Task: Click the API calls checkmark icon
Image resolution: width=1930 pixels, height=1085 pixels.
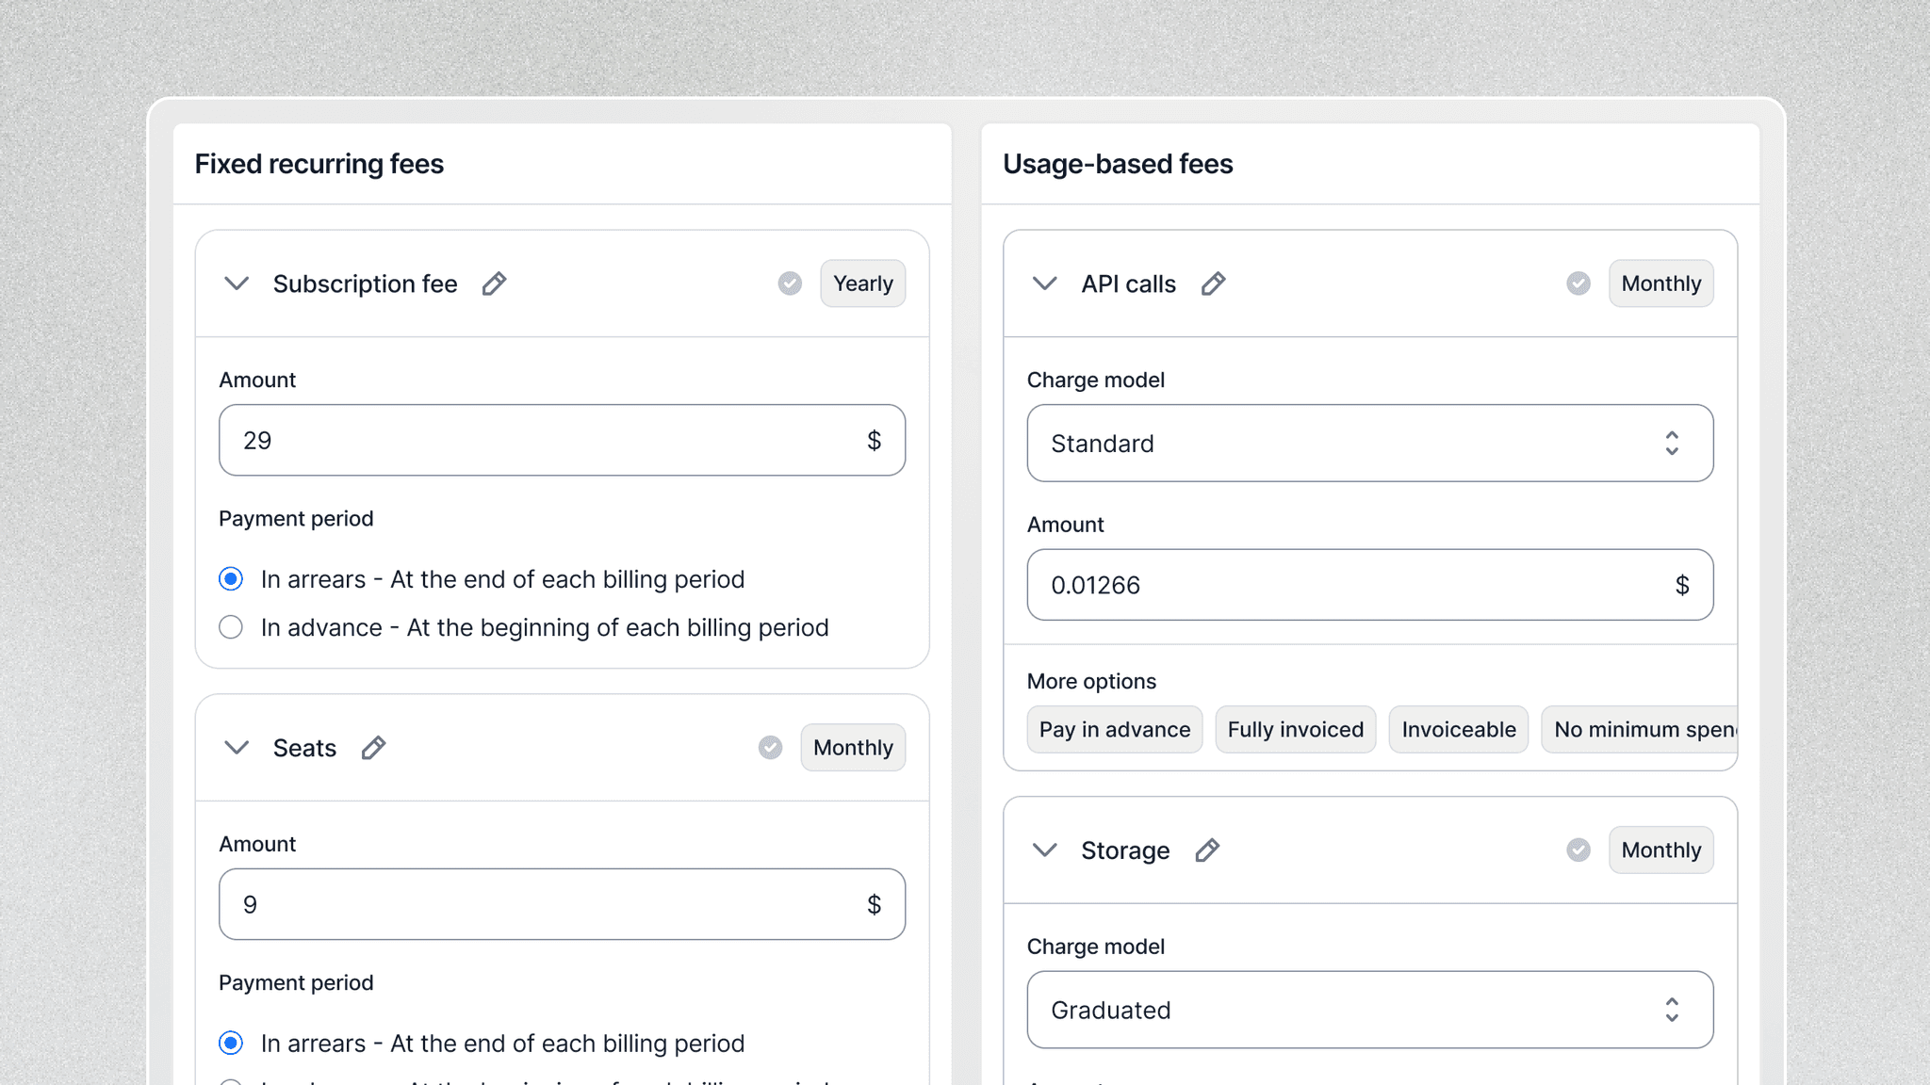Action: [1578, 283]
